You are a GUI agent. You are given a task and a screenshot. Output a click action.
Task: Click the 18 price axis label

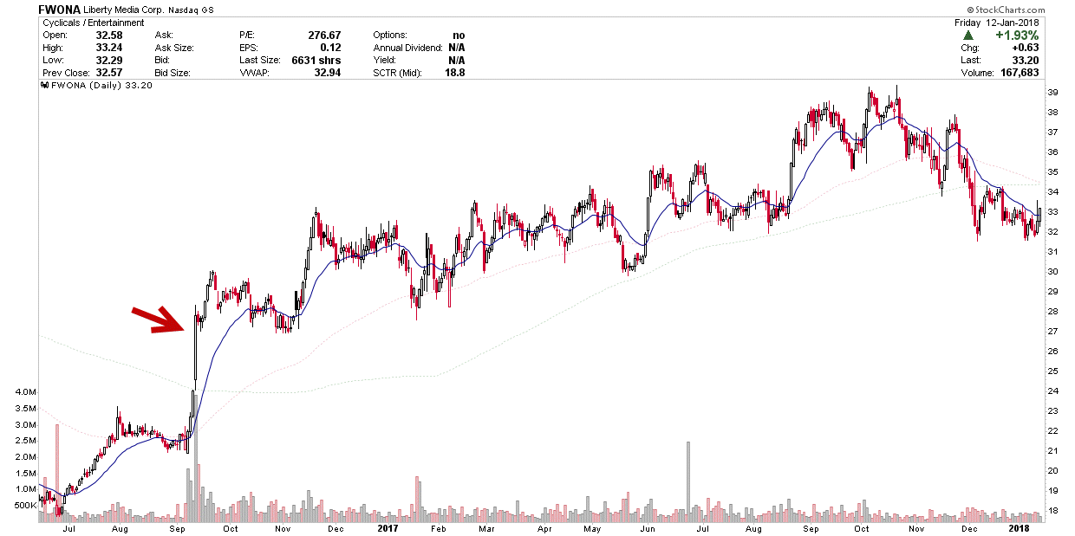(x=1053, y=511)
